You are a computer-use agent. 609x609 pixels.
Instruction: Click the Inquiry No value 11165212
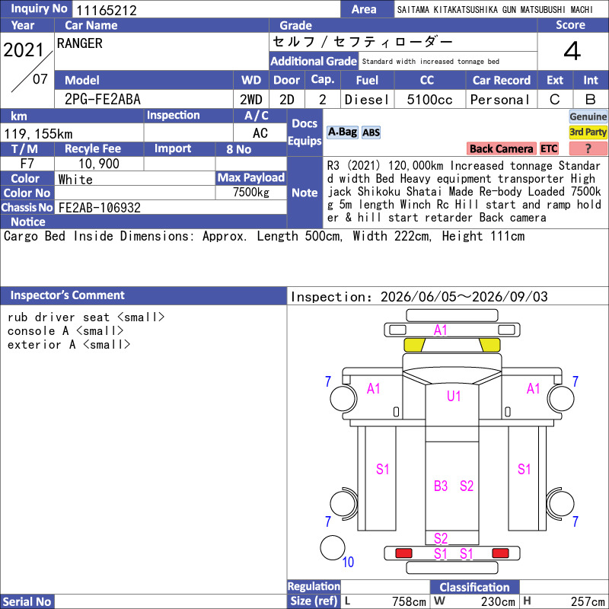pos(106,10)
